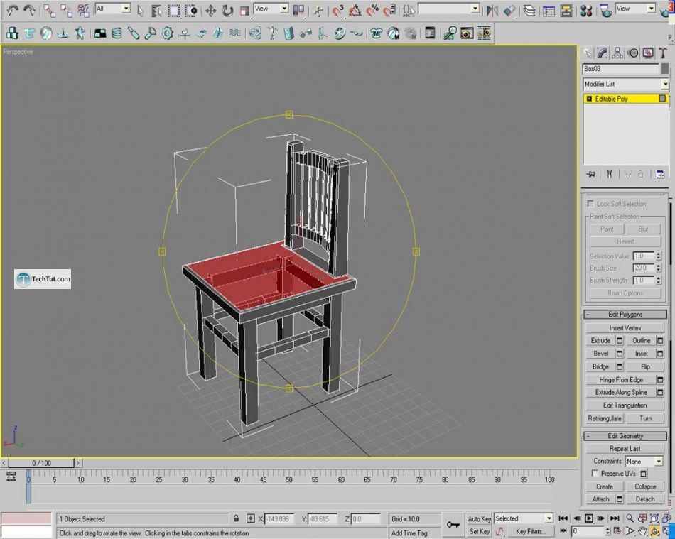Click the Mirror tool icon

492,11
